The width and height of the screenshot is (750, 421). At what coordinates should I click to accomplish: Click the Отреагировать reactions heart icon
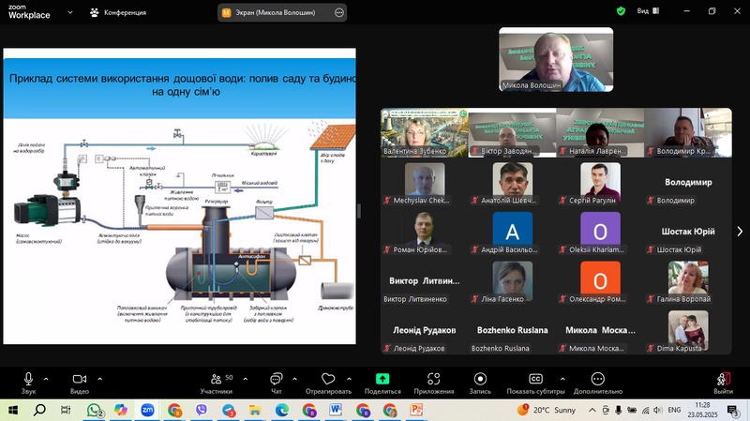(x=328, y=379)
